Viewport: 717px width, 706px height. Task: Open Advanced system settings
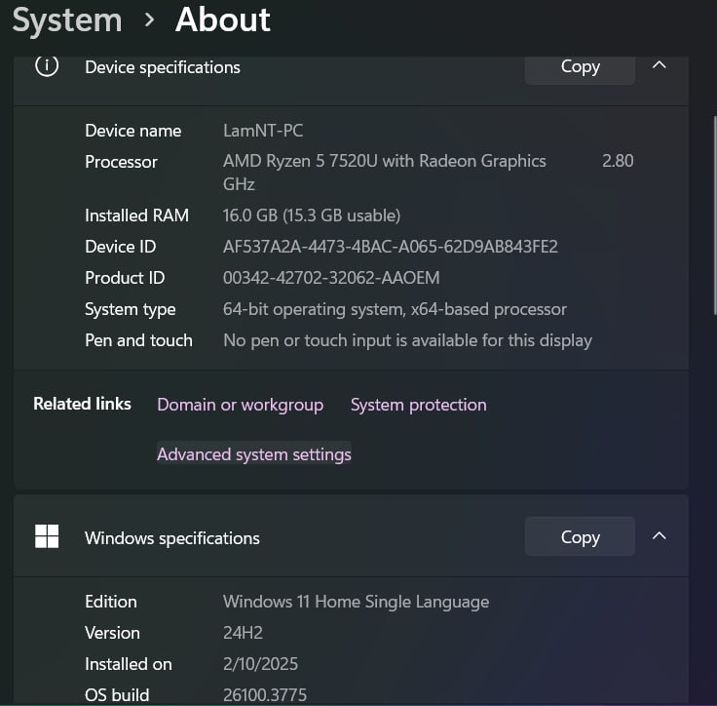pyautogui.click(x=254, y=454)
